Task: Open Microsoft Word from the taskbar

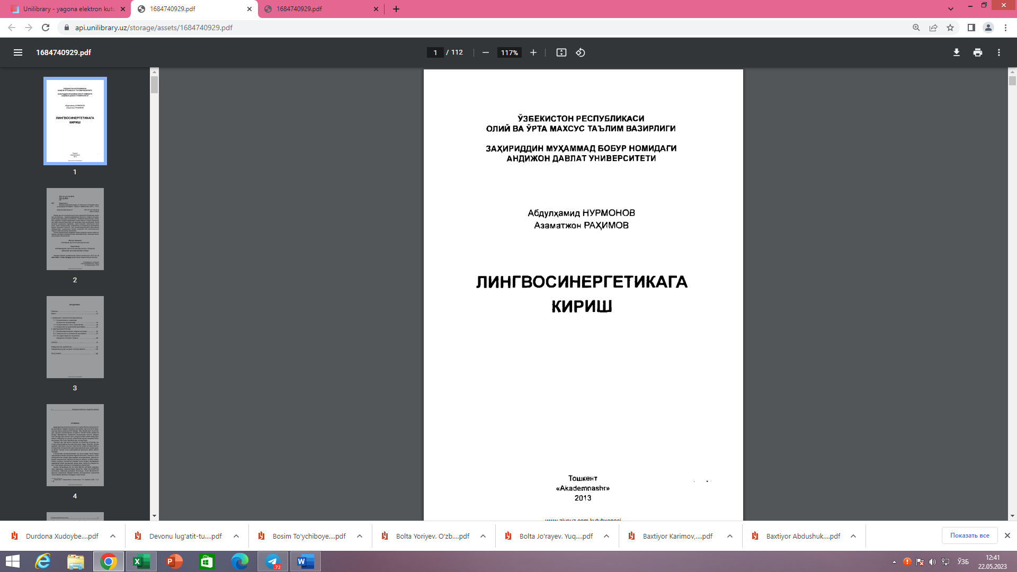Action: point(305,561)
